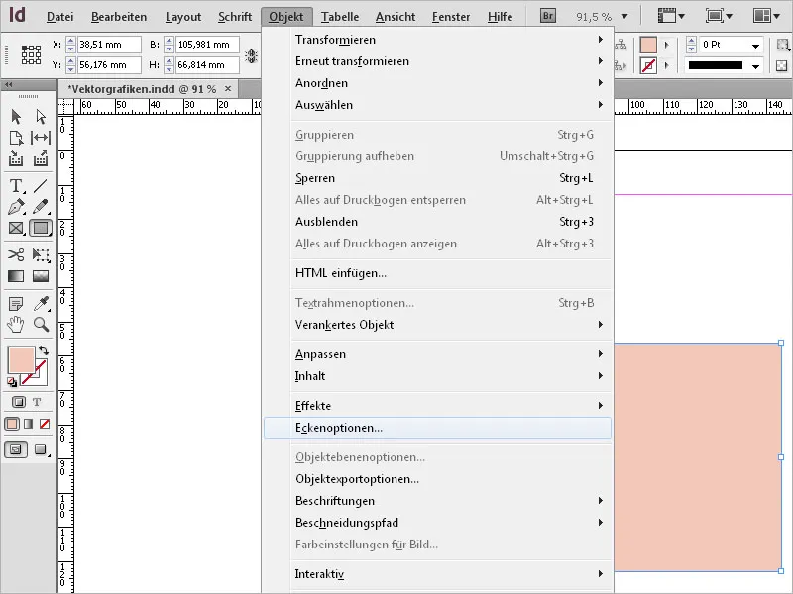Switch to the Vektorgrafiken.indd document tab
Screen dimensions: 793x594
pos(142,89)
